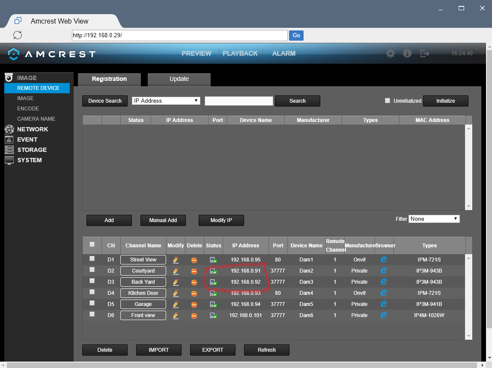Expand the STORAGE sidebar section
Screen dimensions: 492x368
click(x=32, y=150)
